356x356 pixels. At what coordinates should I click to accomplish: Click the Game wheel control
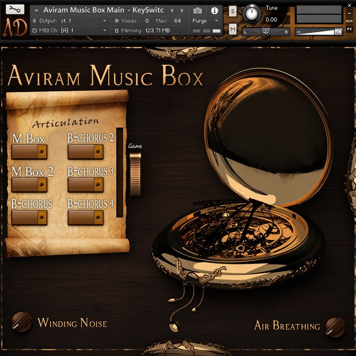coord(135,174)
